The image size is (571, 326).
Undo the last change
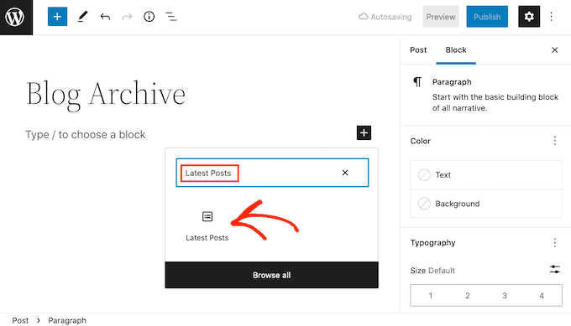pos(105,17)
